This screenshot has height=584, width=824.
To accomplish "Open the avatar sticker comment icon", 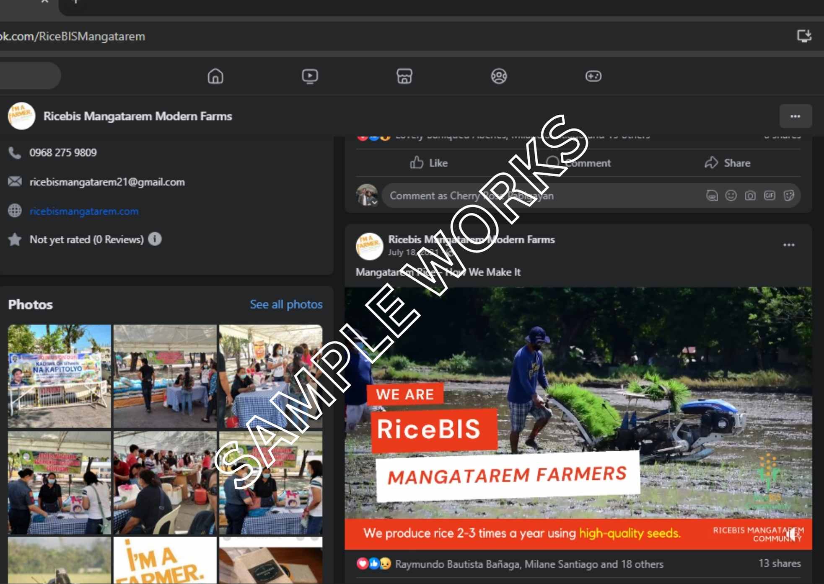I will click(x=712, y=196).
